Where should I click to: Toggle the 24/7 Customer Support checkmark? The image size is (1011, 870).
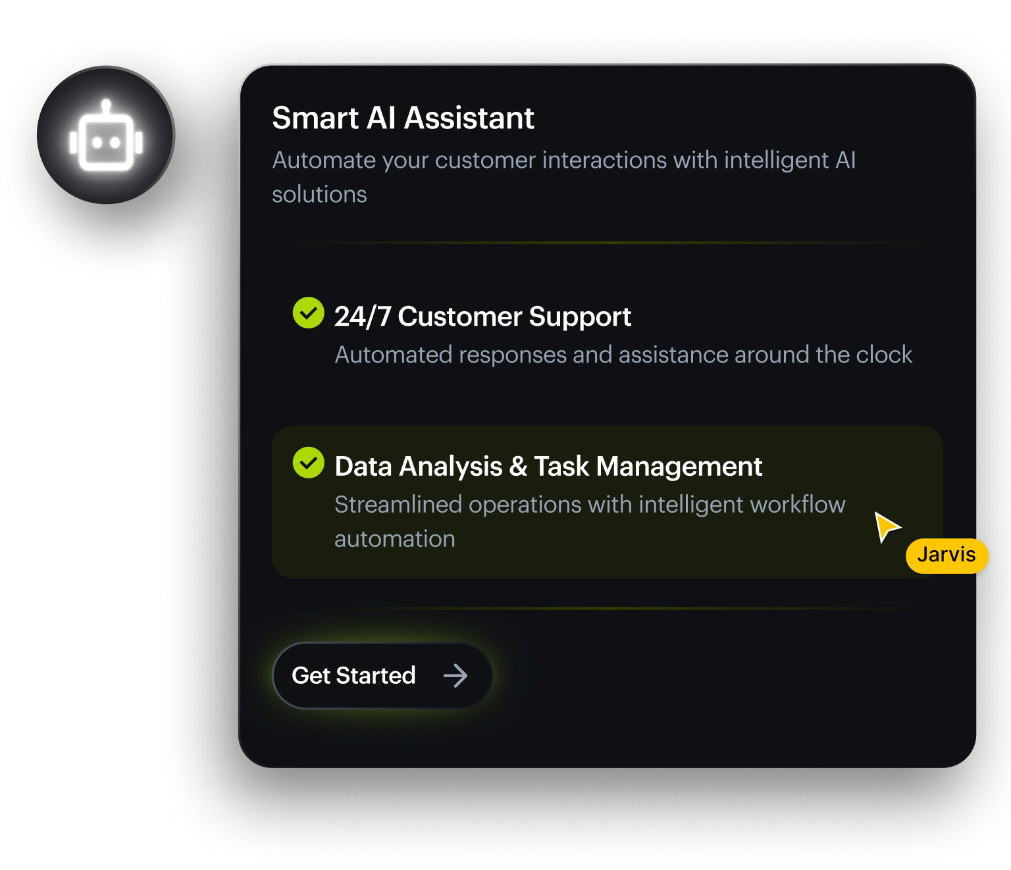tap(308, 313)
